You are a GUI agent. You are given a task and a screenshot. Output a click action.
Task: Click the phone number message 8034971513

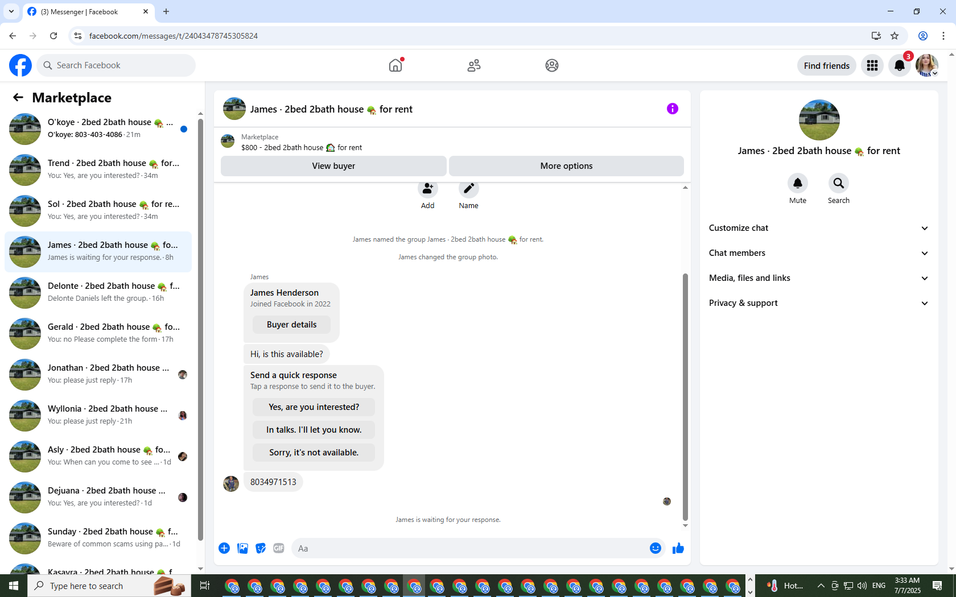pyautogui.click(x=273, y=482)
